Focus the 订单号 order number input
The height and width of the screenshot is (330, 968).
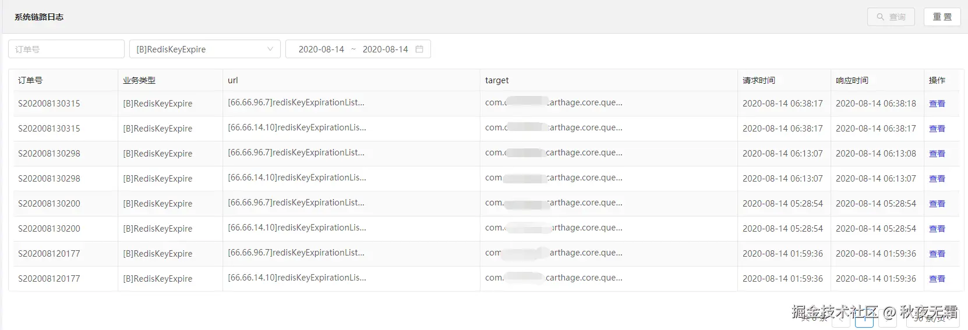66,49
